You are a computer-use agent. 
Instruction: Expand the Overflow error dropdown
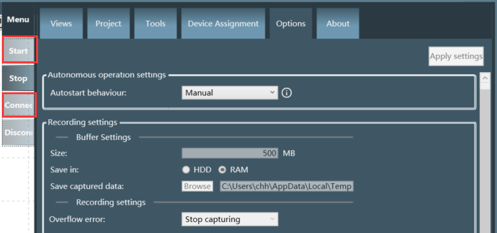230,219
